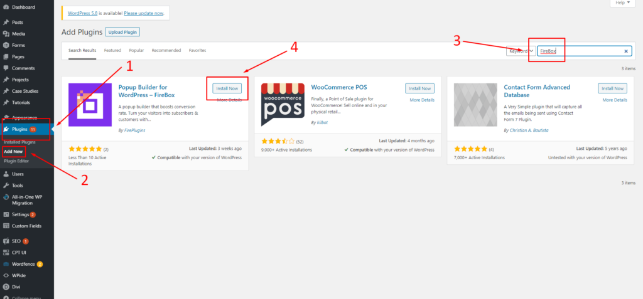The width and height of the screenshot is (643, 299).
Task: Click the Settings sliders icon
Action: point(6,214)
